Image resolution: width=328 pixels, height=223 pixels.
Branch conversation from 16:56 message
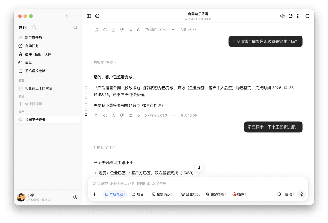point(130,30)
